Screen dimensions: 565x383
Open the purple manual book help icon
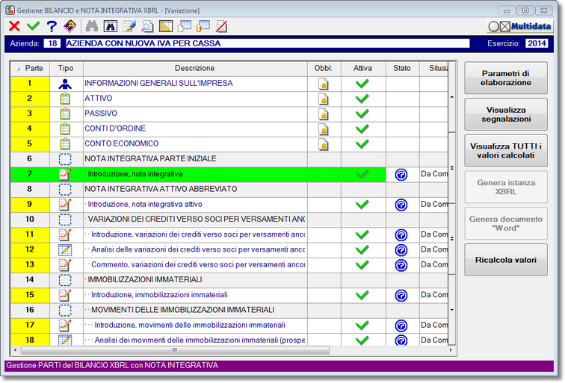[70, 26]
